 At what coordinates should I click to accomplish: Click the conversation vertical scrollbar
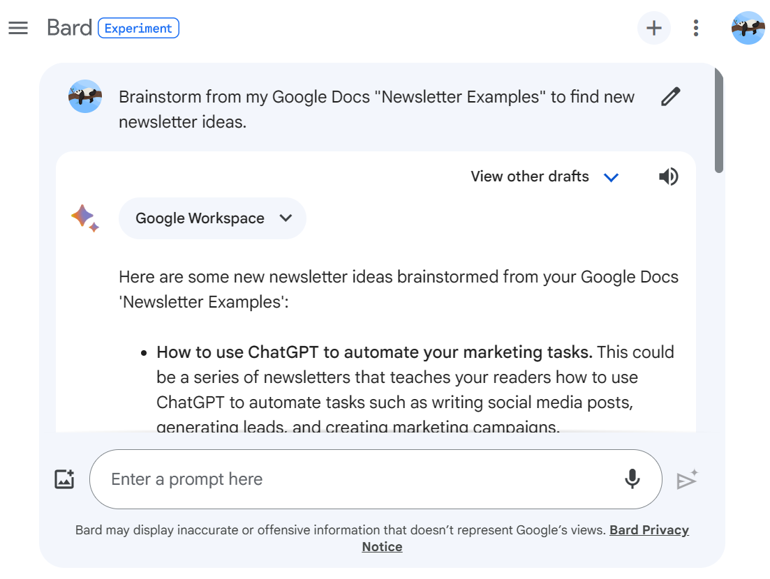tap(719, 121)
